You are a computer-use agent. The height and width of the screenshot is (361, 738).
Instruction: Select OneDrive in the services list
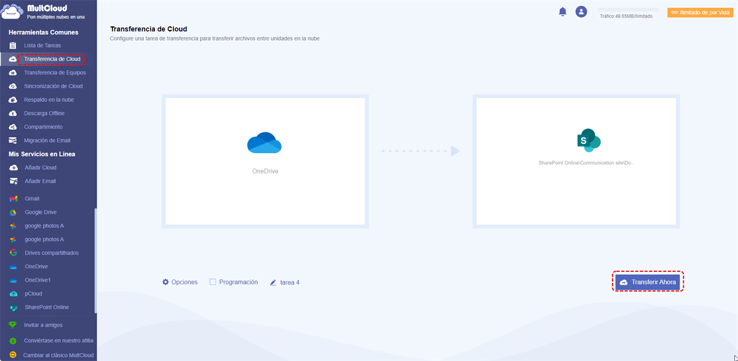tap(36, 266)
